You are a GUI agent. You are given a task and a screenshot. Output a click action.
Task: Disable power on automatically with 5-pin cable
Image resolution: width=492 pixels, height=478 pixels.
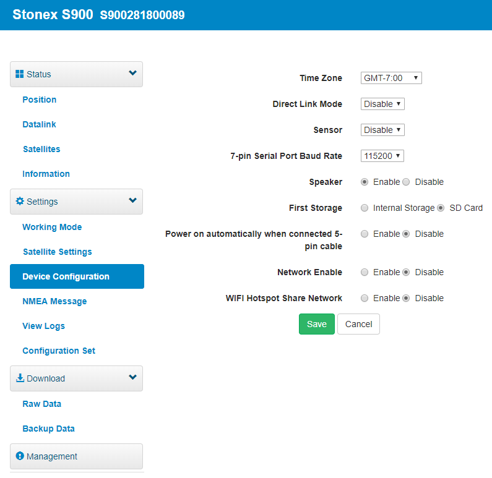pyautogui.click(x=406, y=234)
